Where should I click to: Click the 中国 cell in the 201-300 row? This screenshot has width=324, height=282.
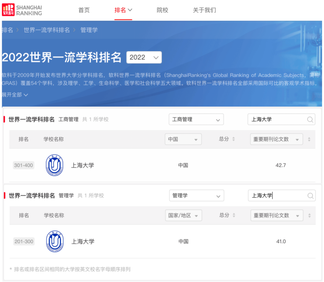point(183,241)
